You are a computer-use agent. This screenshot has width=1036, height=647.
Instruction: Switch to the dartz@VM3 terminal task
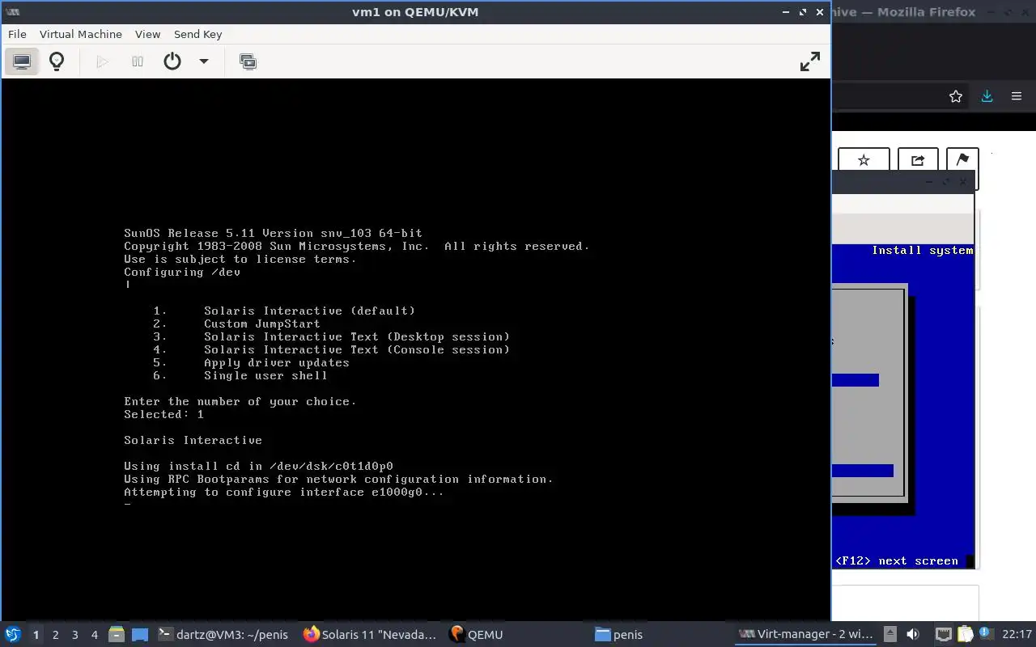(x=223, y=635)
